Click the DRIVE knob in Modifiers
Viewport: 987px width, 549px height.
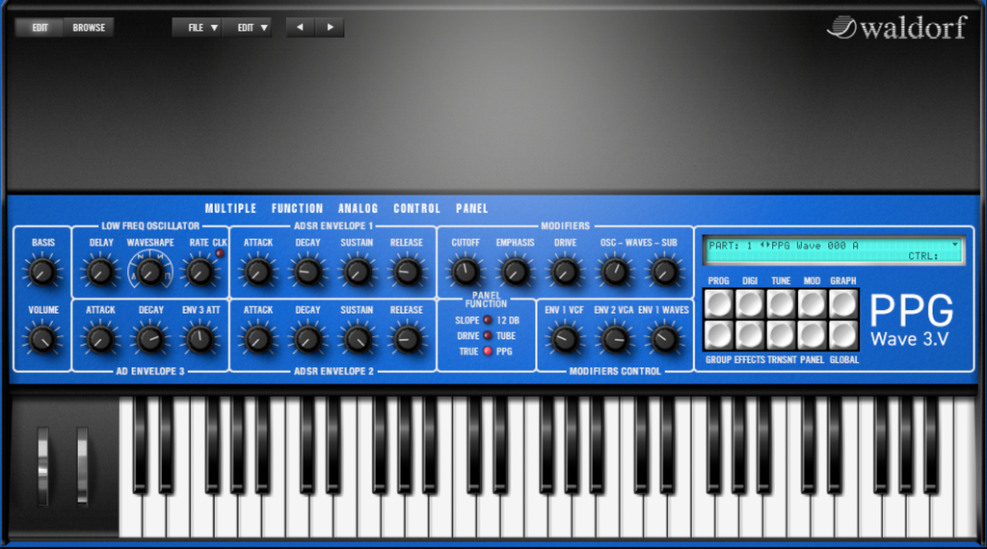pos(565,273)
